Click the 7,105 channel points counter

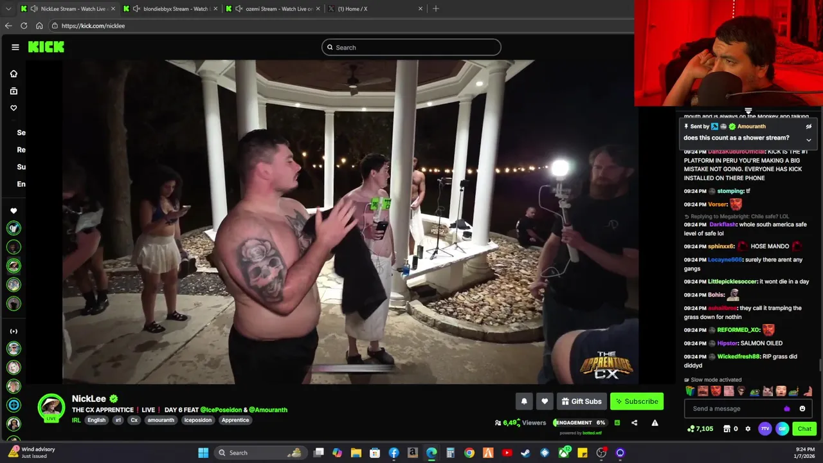(700, 429)
